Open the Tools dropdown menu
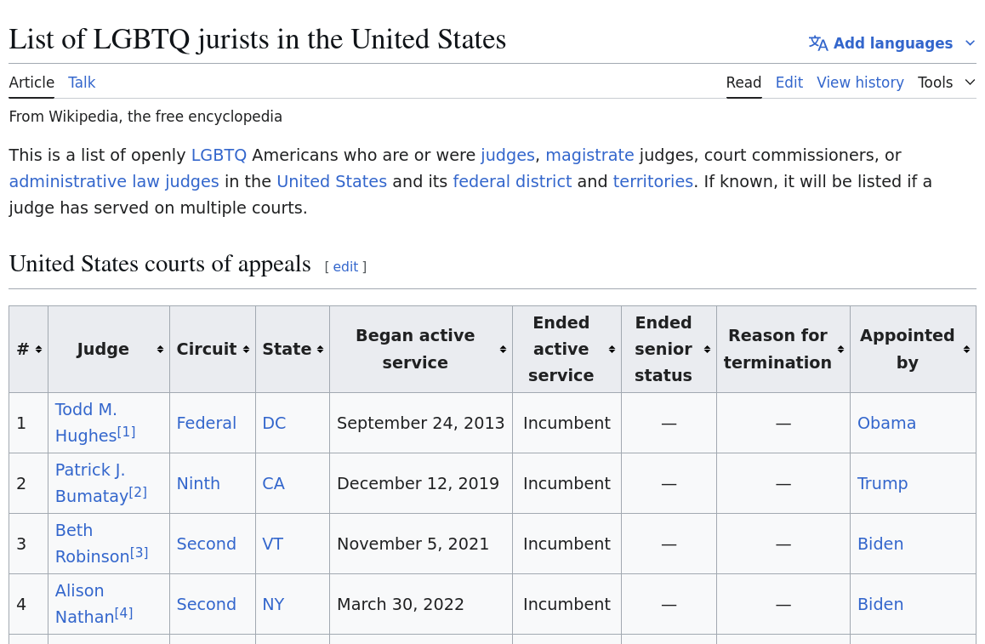This screenshot has height=644, width=985. pyautogui.click(x=946, y=83)
